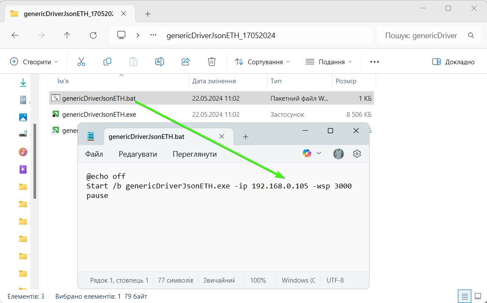
Task: Navigate up one folder level arrow
Action: (x=67, y=36)
